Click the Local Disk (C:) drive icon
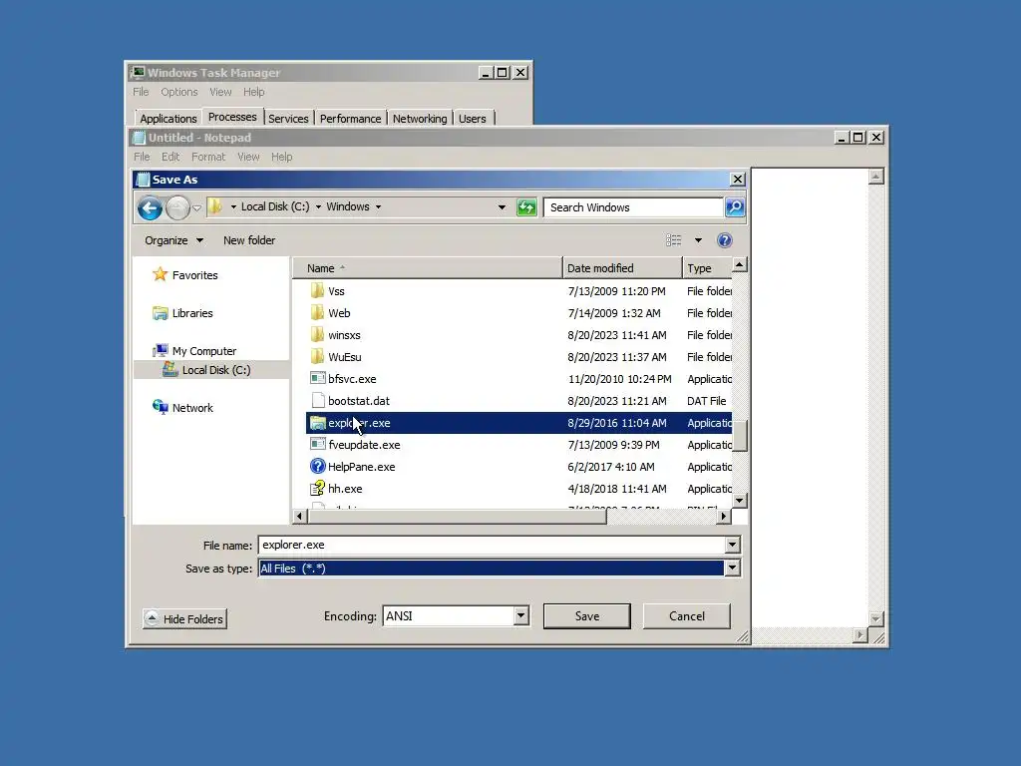This screenshot has height=766, width=1021. pos(170,369)
